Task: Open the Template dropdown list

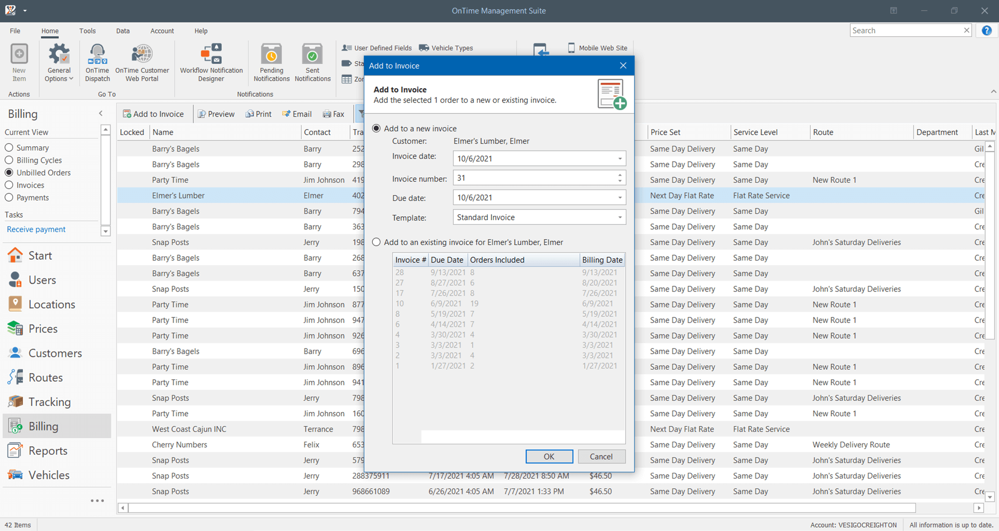Action: (x=620, y=217)
